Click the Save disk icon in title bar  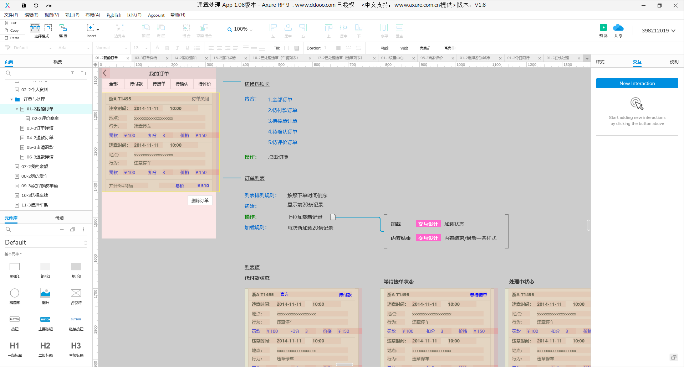pos(24,5)
